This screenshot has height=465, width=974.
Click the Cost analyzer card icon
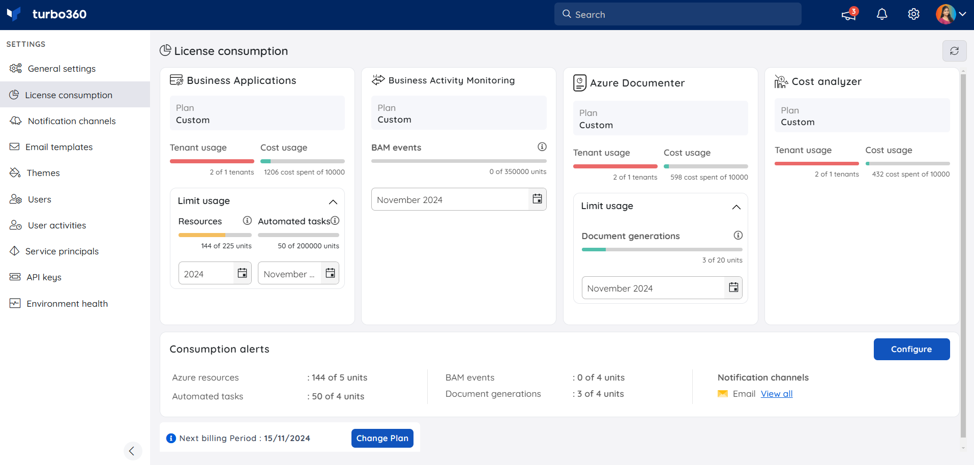[x=781, y=81]
